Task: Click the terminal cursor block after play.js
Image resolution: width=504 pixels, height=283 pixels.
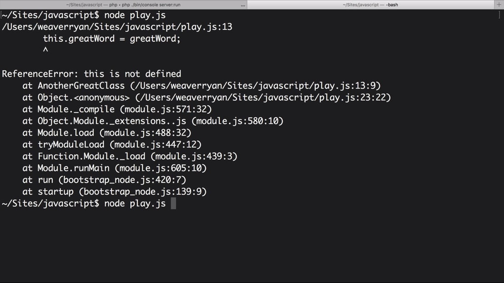Action: pos(173,204)
